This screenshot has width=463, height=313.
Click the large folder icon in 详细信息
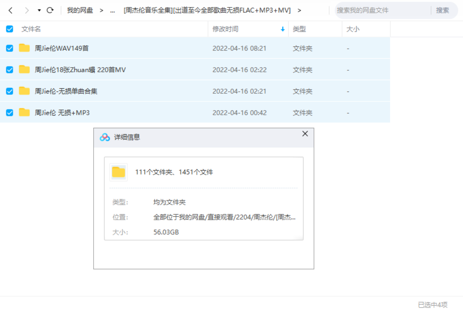pos(118,172)
